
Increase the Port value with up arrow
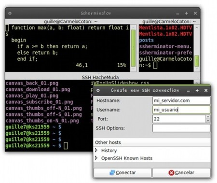click(208, 117)
